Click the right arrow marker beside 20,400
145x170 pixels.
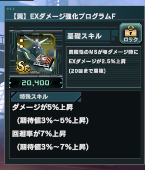[x=61, y=83]
